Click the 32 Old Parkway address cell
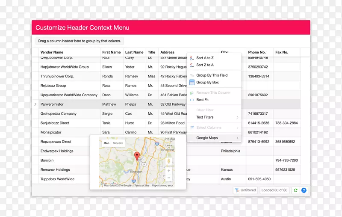The width and height of the screenshot is (342, 217). coord(173,104)
